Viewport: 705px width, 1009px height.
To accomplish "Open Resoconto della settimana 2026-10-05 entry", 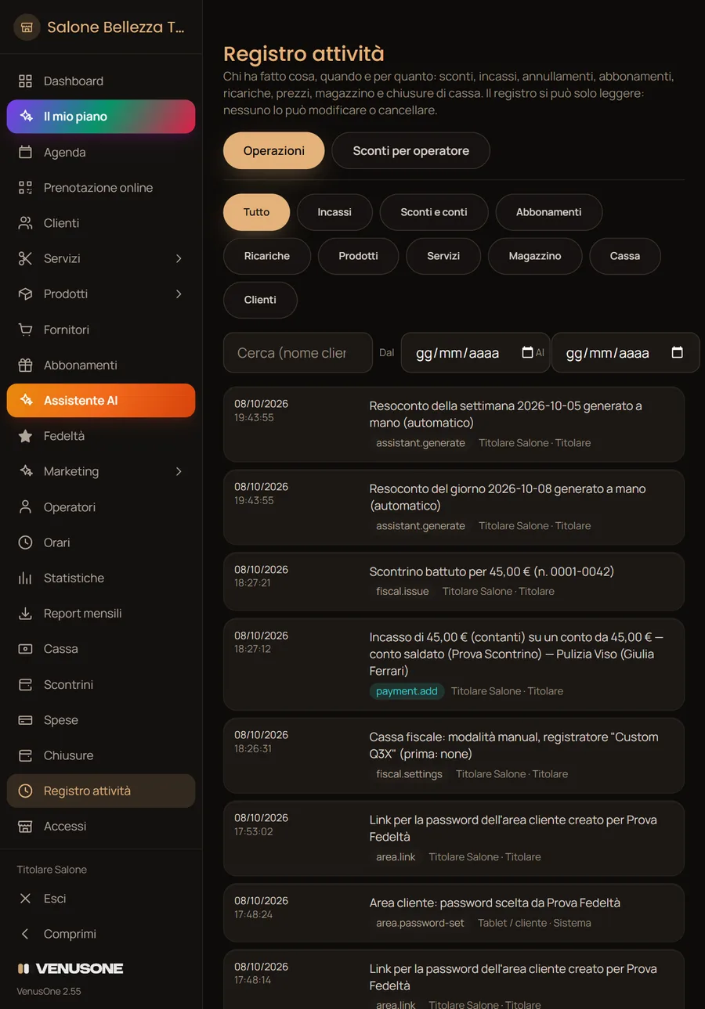I will coord(454,424).
